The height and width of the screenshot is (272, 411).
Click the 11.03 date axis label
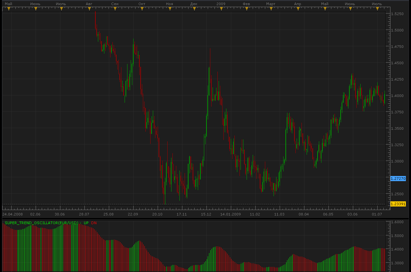pyautogui.click(x=279, y=214)
